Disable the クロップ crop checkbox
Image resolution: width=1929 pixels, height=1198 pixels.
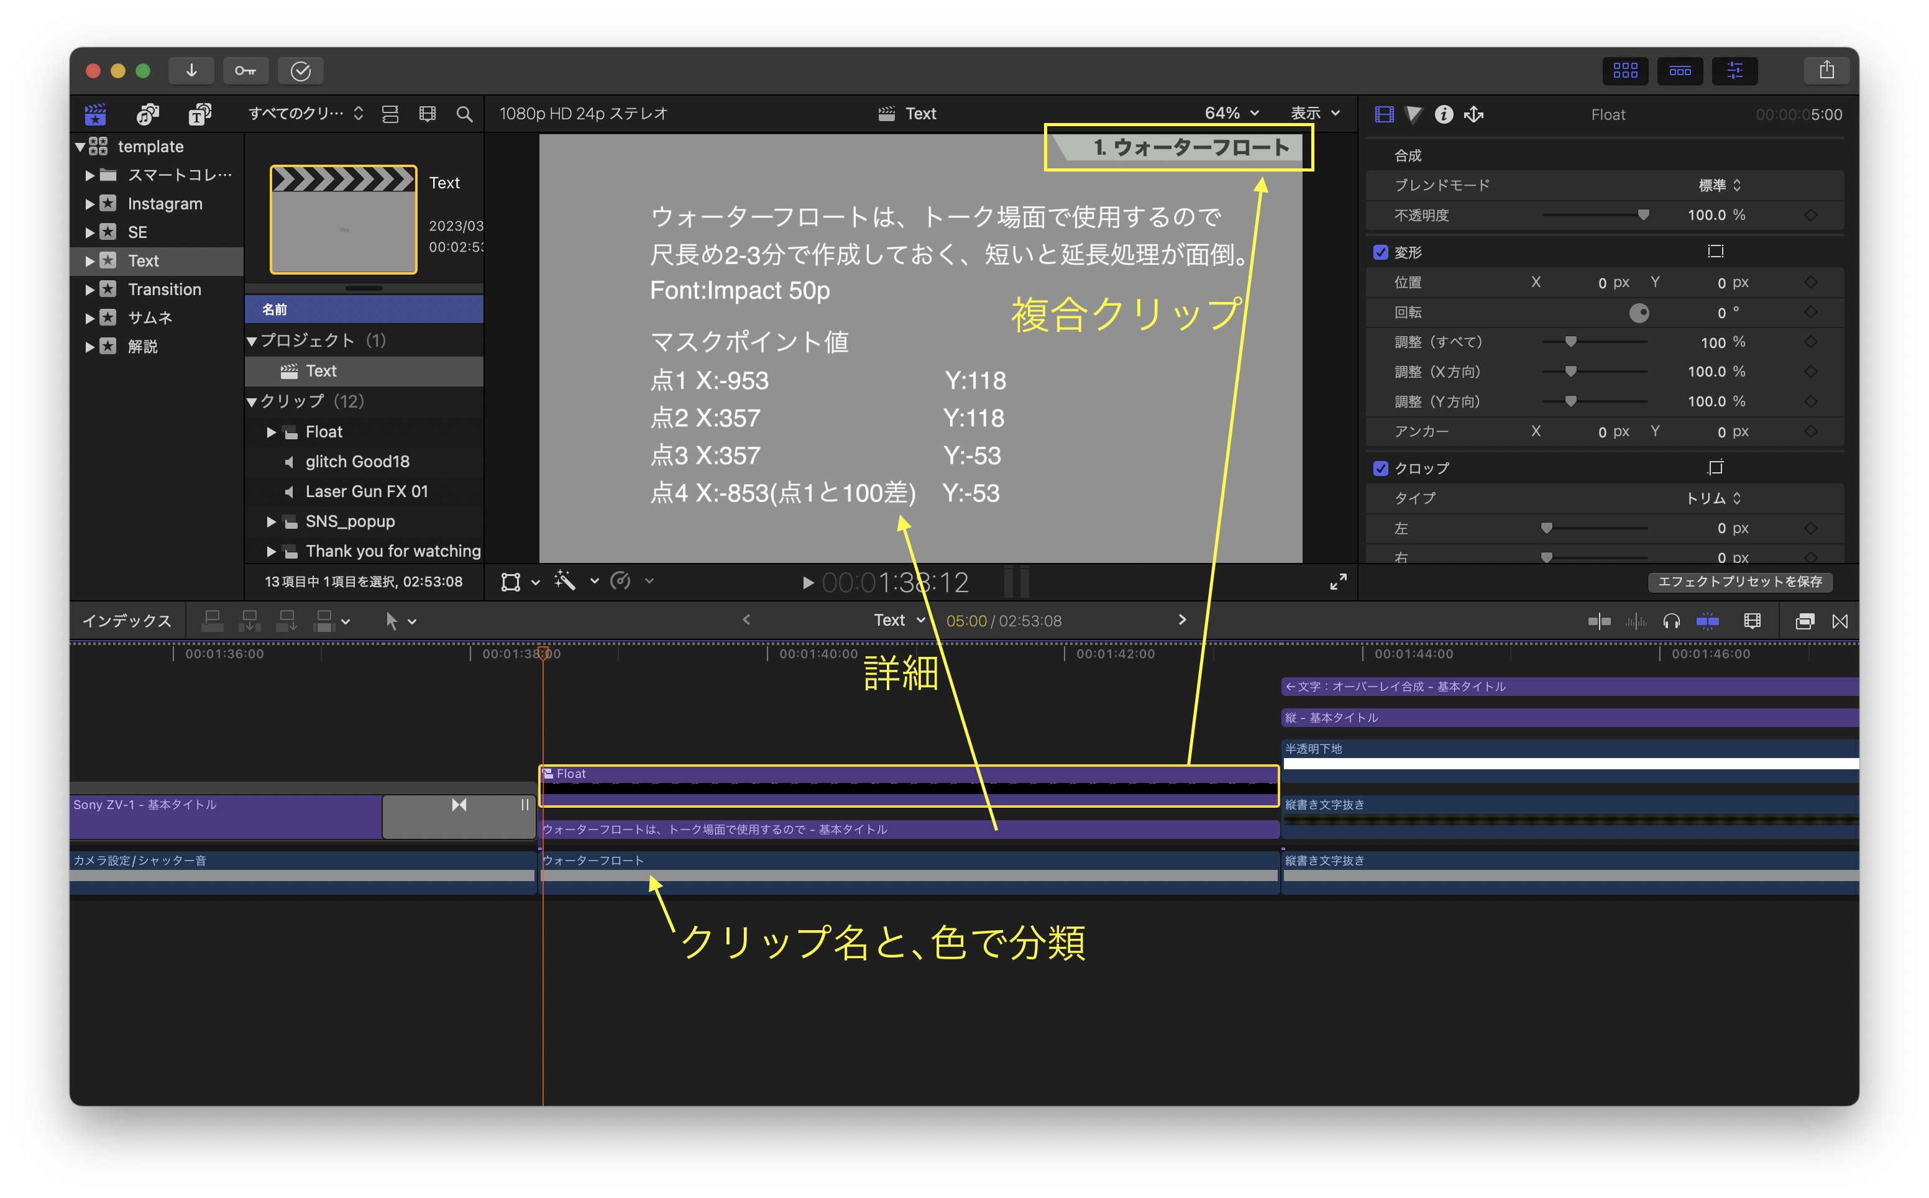(x=1381, y=469)
